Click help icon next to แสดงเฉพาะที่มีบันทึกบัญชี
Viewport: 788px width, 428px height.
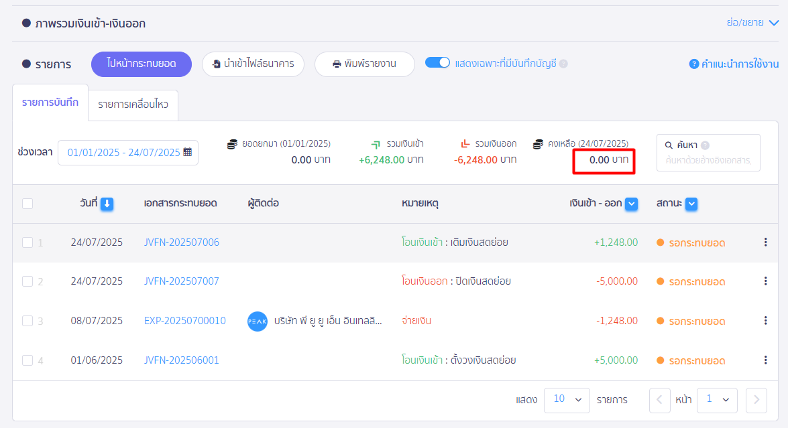[563, 64]
